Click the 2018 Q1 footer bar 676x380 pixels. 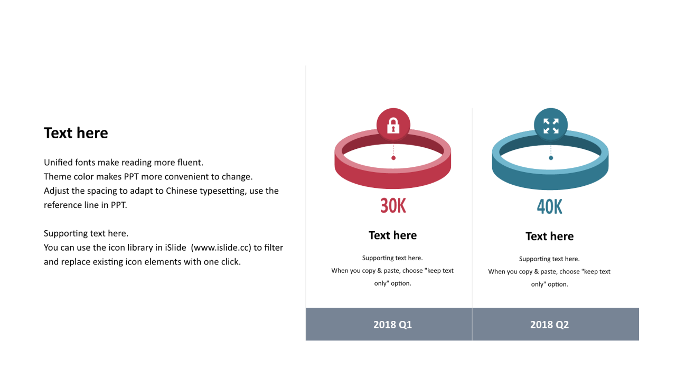(389, 324)
